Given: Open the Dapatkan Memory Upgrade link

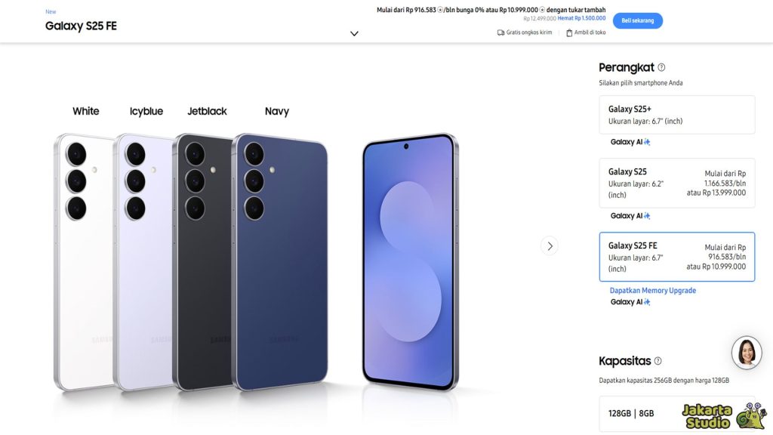Looking at the screenshot, I should (653, 291).
